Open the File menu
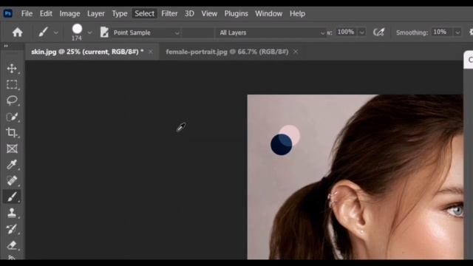The height and width of the screenshot is (266, 473). (x=27, y=13)
